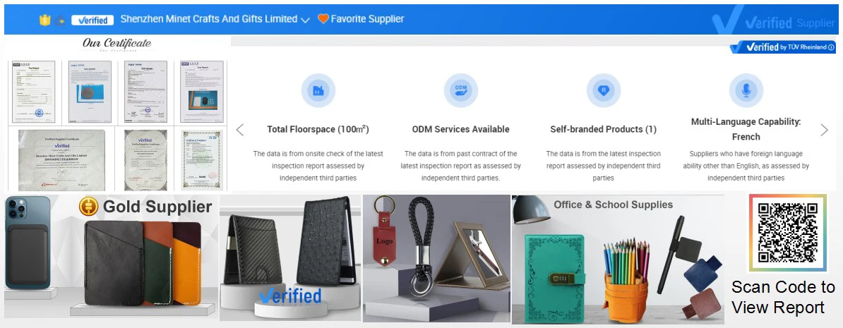The image size is (843, 328).
Task: Open the Favorite Supplier link
Action: click(367, 19)
